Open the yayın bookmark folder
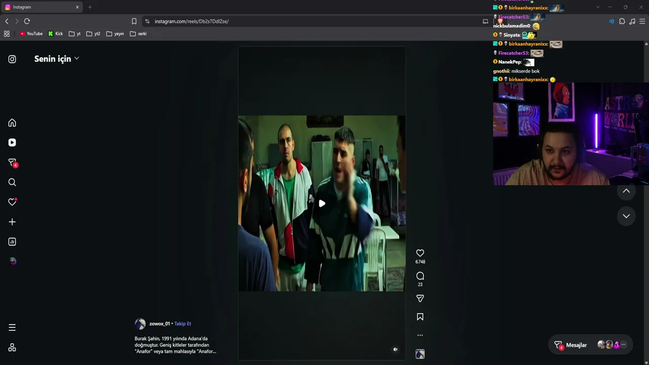 115,34
